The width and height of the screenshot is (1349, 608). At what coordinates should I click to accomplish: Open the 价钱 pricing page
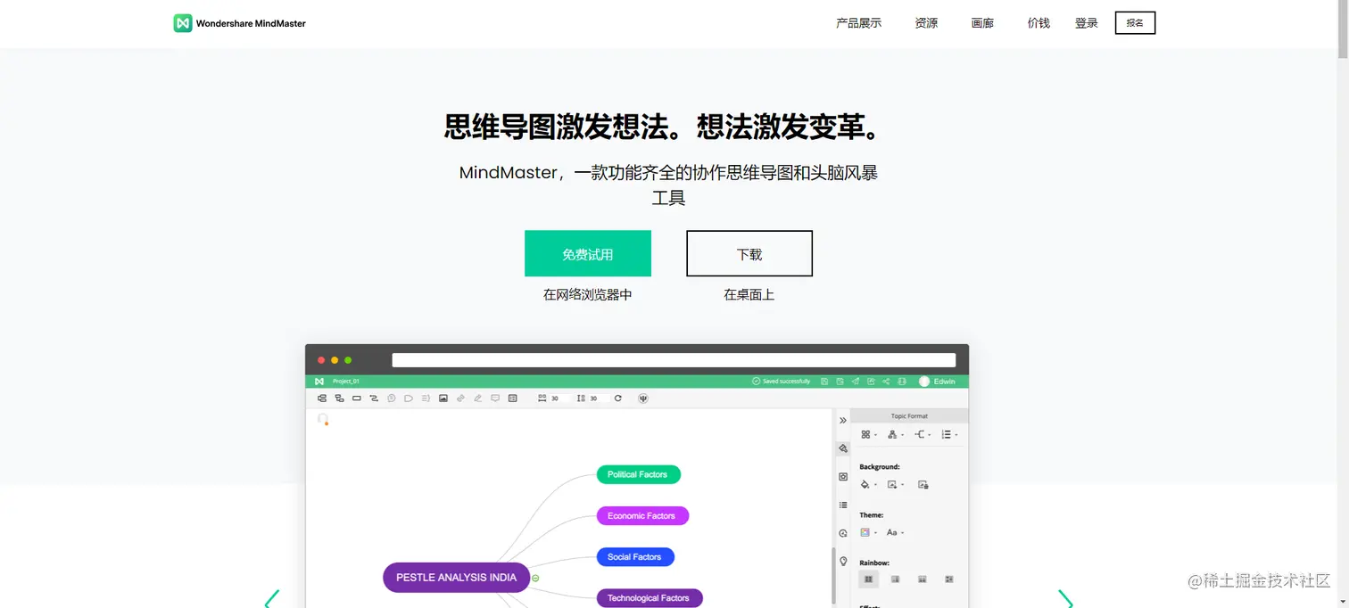coord(1039,23)
